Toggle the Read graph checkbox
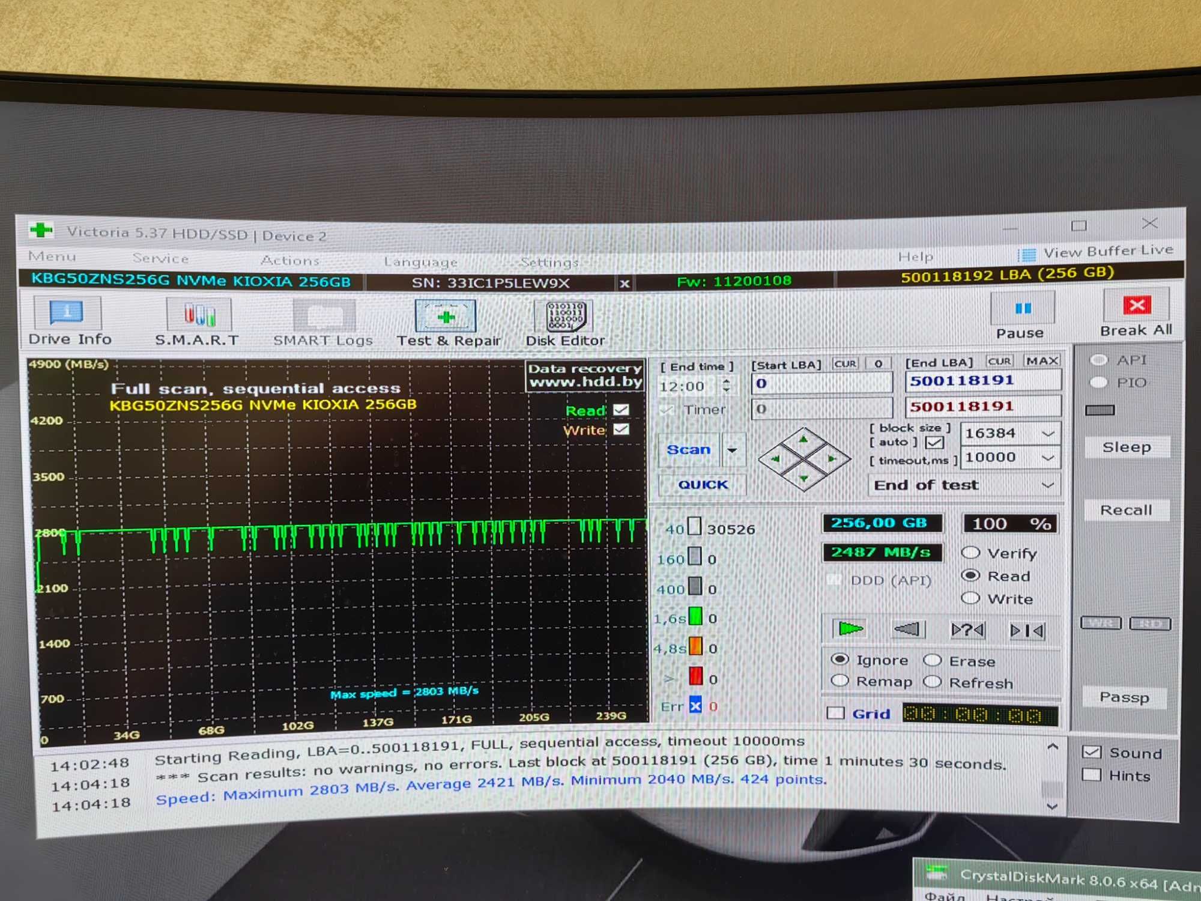1201x901 pixels. tap(622, 410)
